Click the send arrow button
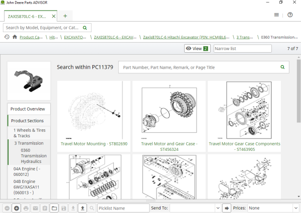301x213 pixels. coord(227,208)
